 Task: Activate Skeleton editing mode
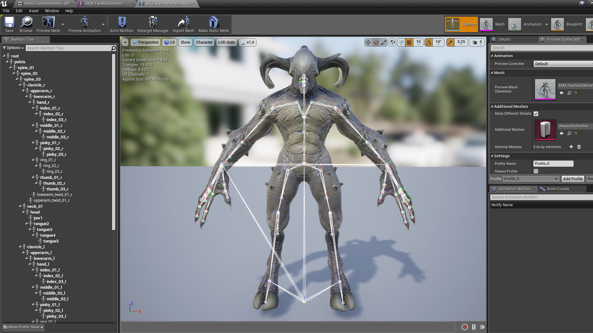[461, 24]
